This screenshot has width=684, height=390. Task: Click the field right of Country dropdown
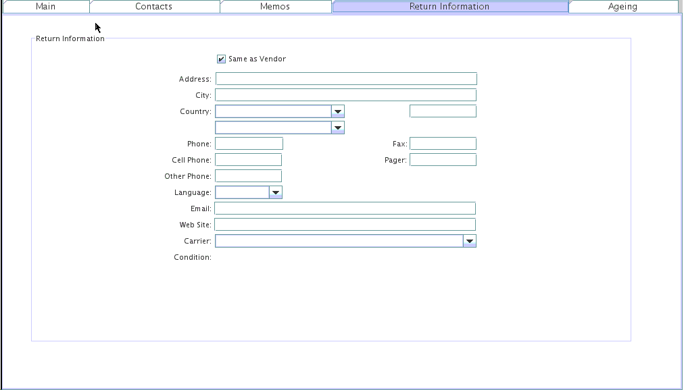pyautogui.click(x=443, y=111)
